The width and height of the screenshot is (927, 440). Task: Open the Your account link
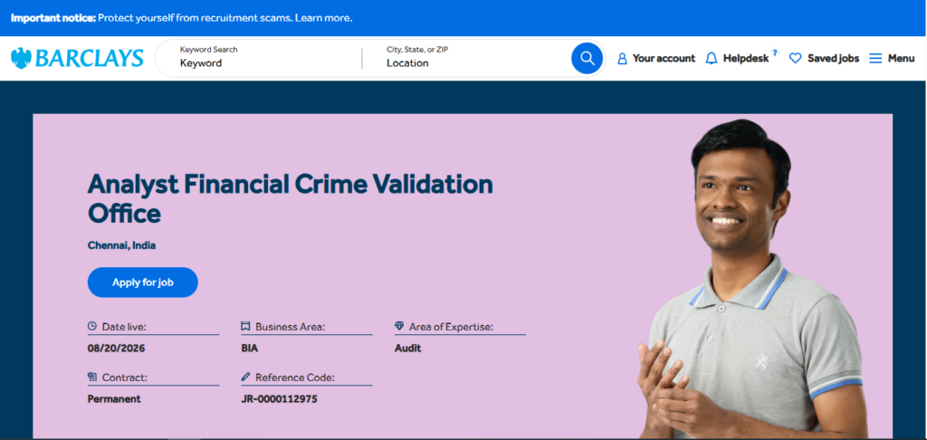(664, 59)
